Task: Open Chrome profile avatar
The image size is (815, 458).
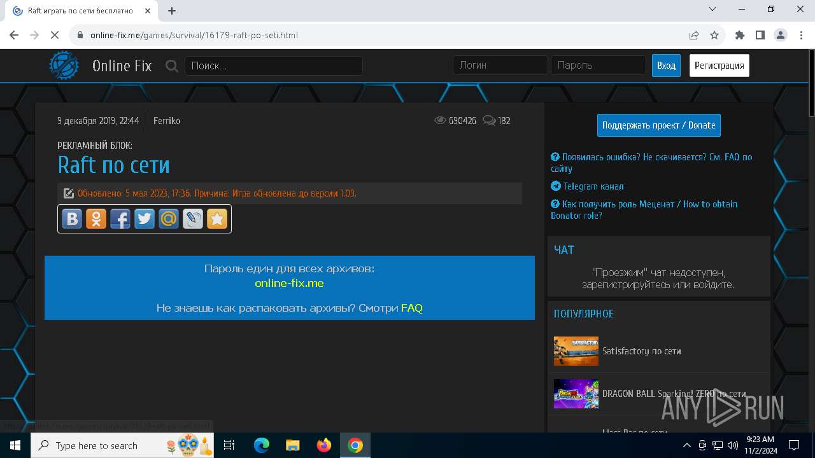Action: tap(781, 35)
